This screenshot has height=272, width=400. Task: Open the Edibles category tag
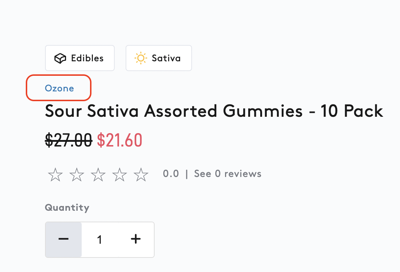(80, 58)
